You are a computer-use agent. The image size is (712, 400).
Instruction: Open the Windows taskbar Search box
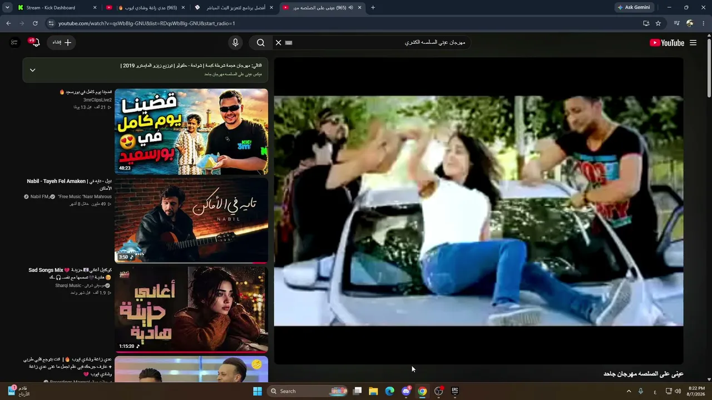pos(308,391)
